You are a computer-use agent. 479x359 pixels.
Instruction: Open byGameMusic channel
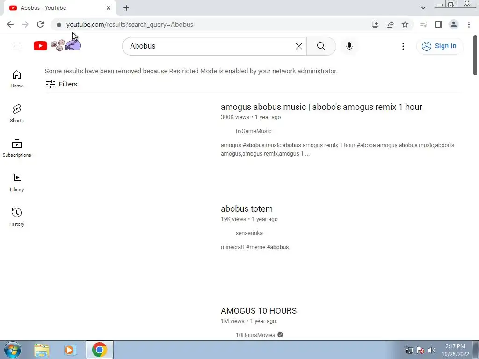coord(253,131)
